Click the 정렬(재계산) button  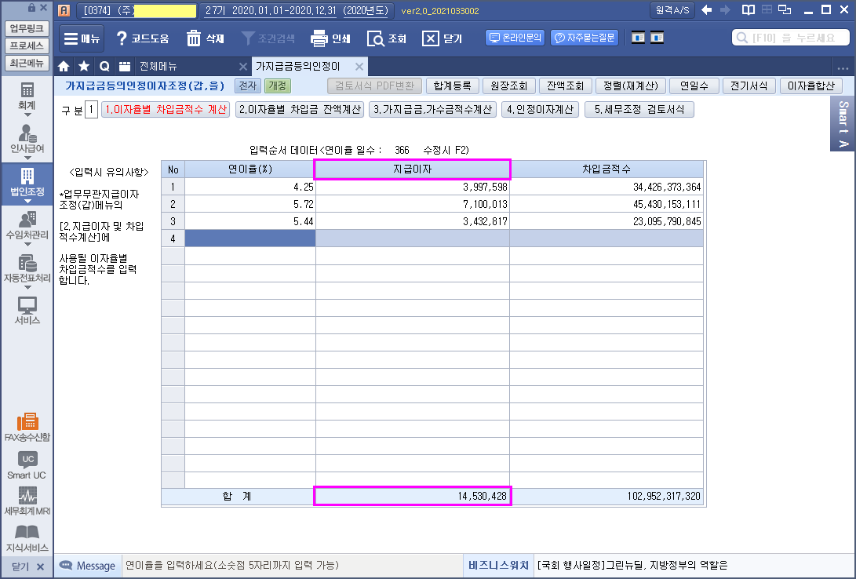pyautogui.click(x=631, y=86)
